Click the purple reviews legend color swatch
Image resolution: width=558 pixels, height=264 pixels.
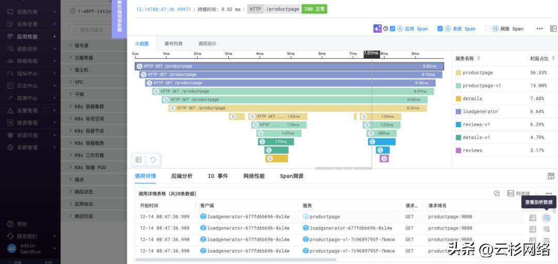pos(458,150)
